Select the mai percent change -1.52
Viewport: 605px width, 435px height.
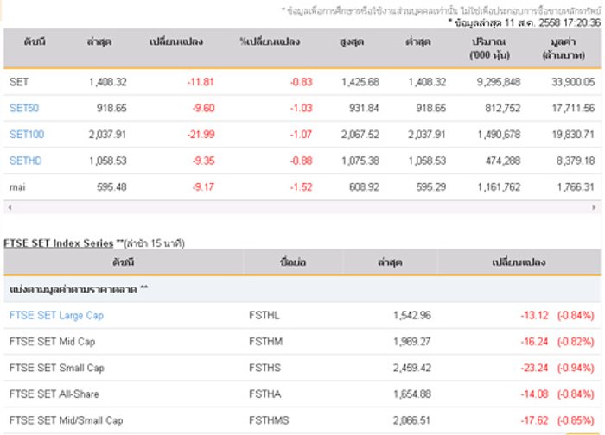(x=301, y=187)
